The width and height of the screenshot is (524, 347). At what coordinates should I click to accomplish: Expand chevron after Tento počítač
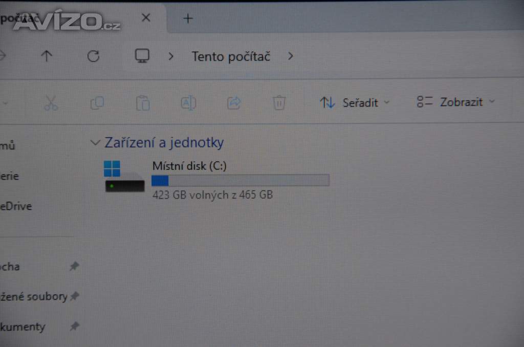[291, 56]
